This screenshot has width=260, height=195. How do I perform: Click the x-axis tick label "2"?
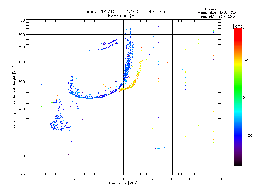(75, 179)
